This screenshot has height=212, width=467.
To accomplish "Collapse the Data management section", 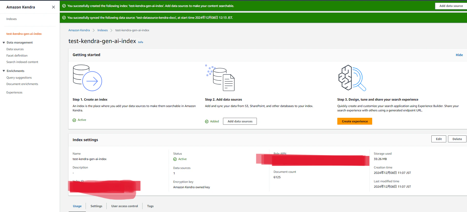I will pos(4,43).
